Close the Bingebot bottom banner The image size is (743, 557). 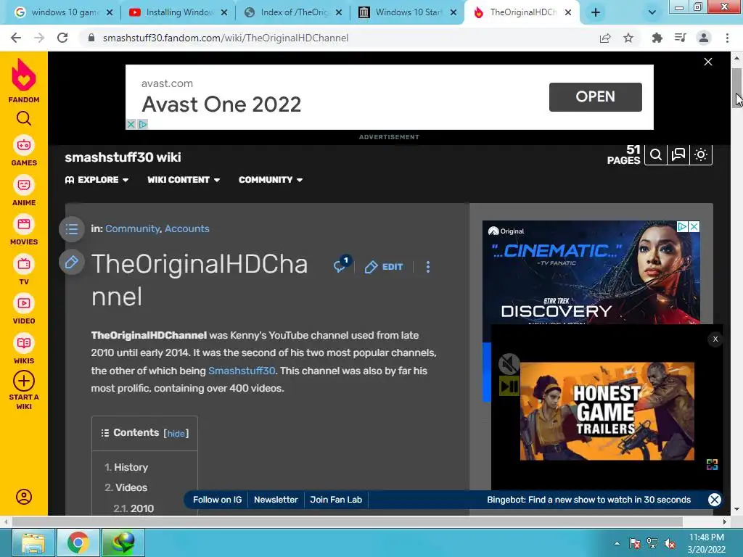(715, 500)
